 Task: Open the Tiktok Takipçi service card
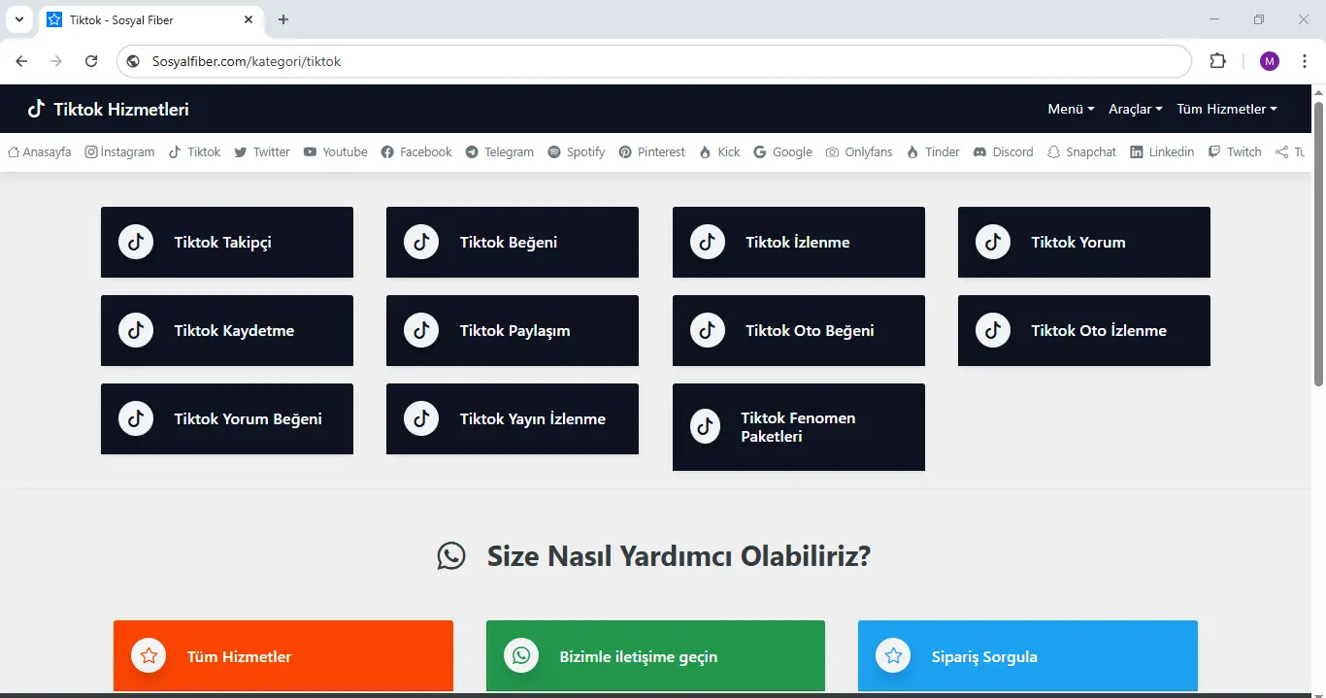pos(226,242)
